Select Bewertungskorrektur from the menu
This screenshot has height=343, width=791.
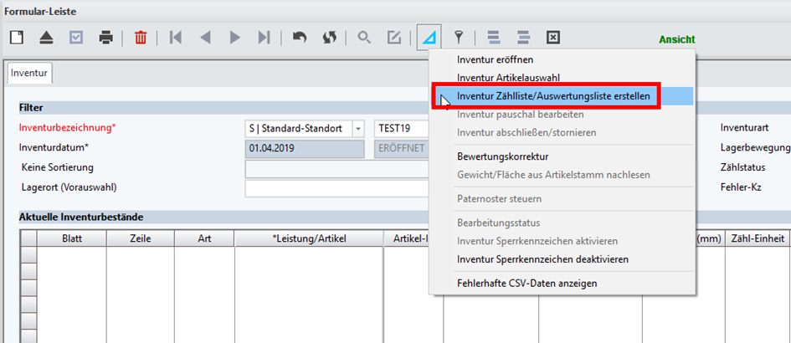pyautogui.click(x=502, y=156)
